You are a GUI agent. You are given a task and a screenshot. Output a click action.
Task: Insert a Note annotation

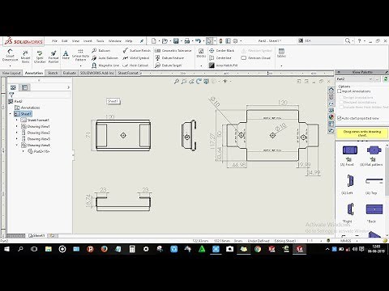click(66, 55)
